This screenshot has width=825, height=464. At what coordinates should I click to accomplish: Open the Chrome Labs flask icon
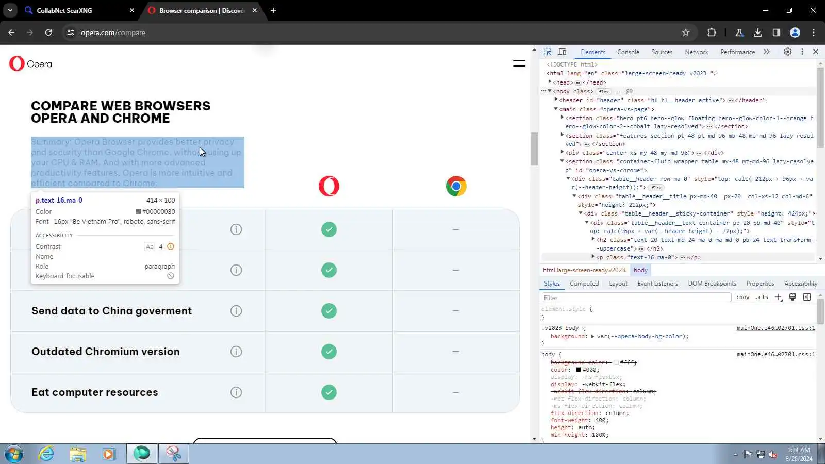[x=739, y=32]
